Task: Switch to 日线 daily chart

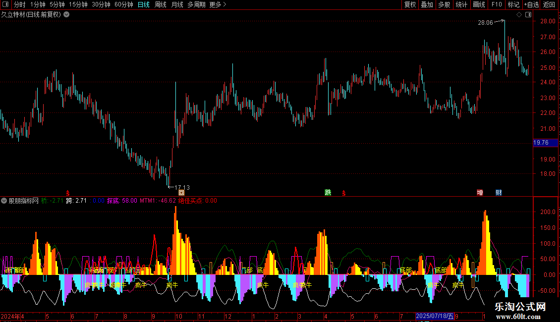Action: tap(144, 4)
